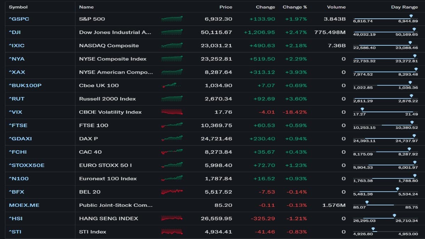Open the ^GSPC symbol page
The height and width of the screenshot is (239, 425).
(x=19, y=19)
